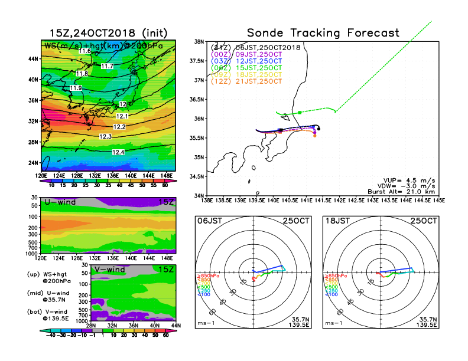This screenshot has height=361, width=468.
Task: Click '≥850hPa' in the 06JST hodograph legend
Action: pyautogui.click(x=208, y=276)
